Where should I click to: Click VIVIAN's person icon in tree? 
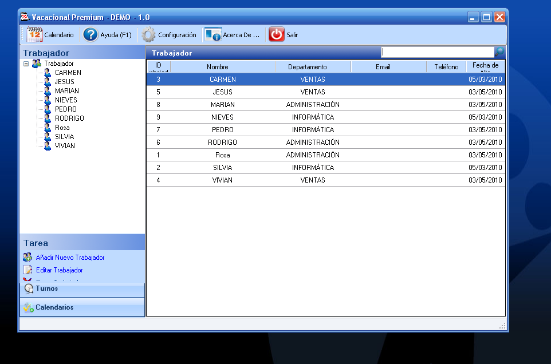click(x=48, y=146)
